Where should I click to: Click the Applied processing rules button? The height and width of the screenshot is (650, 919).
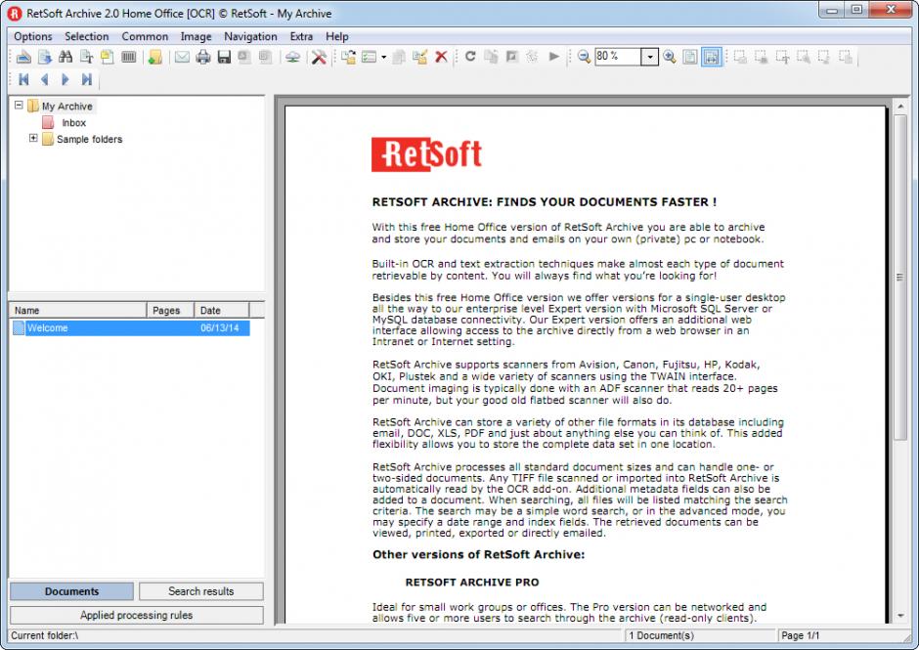(x=137, y=615)
